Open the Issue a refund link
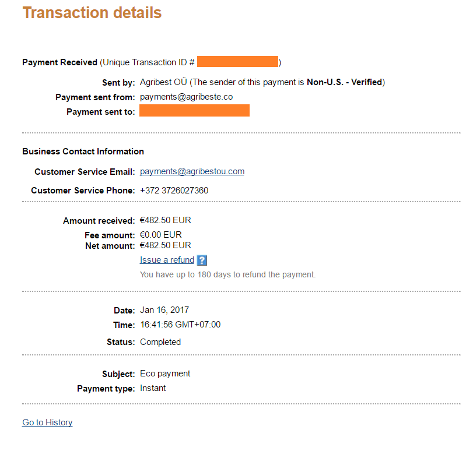 pos(167,260)
